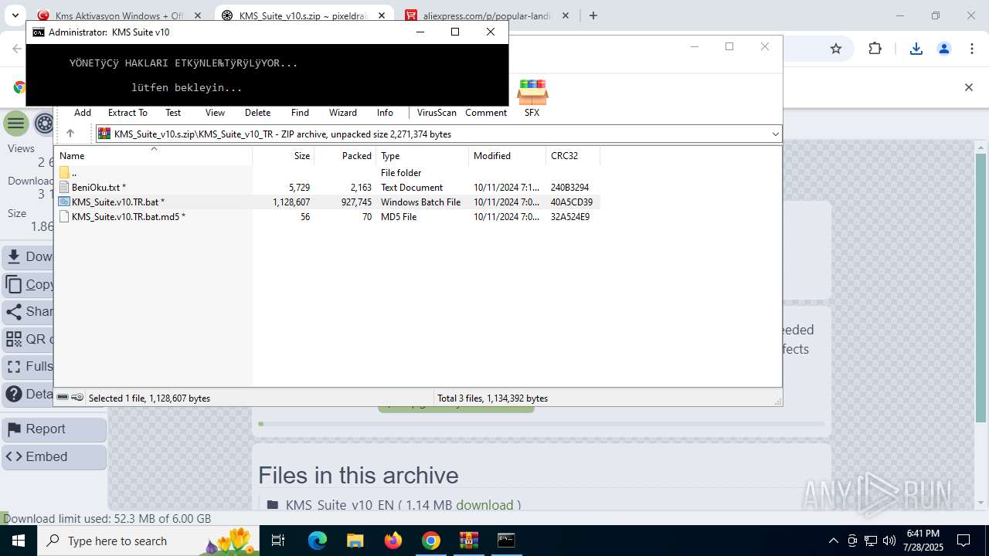989x556 pixels.
Task: Select the BeniOku.txt file
Action: pos(327,188)
